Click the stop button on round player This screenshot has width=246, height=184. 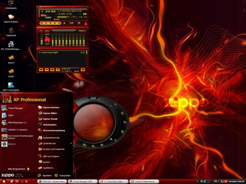tap(111, 139)
